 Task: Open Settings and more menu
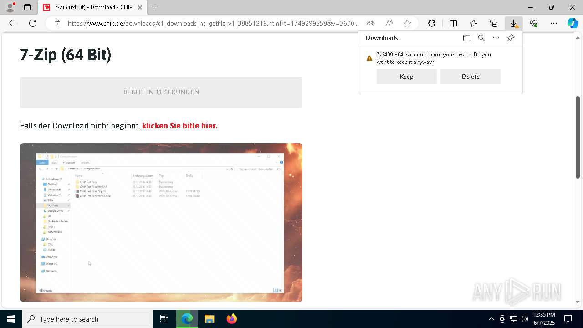pyautogui.click(x=554, y=23)
